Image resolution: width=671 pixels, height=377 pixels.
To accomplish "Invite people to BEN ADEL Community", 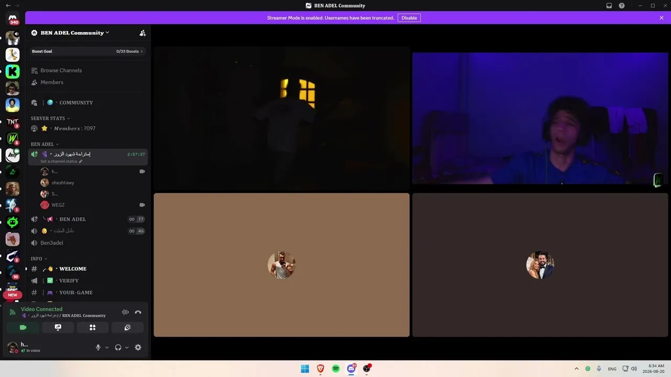I will click(143, 32).
